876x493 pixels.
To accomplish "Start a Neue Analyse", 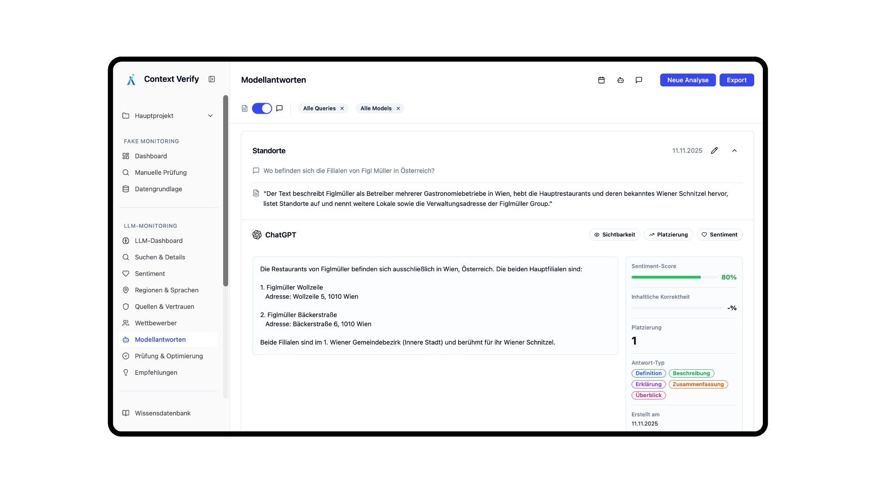I will click(688, 80).
